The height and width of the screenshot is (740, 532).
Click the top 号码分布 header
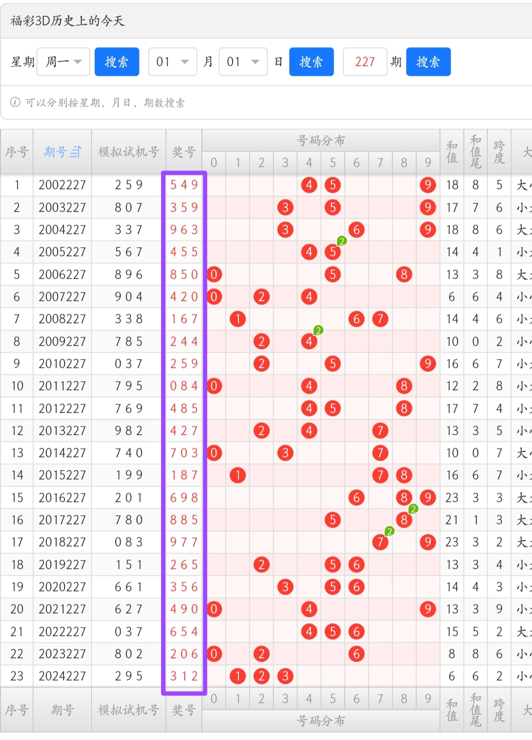coord(321,140)
